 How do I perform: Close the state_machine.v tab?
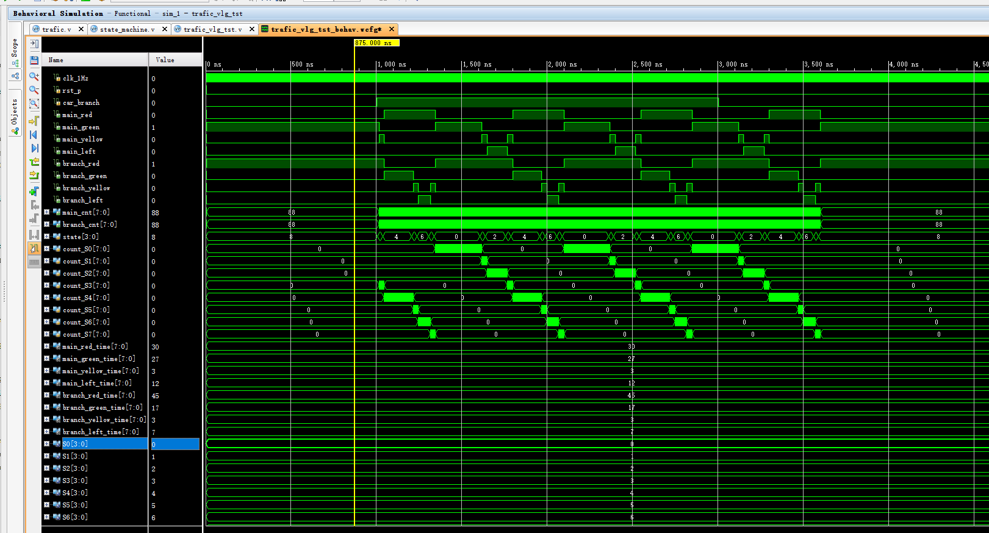[164, 29]
